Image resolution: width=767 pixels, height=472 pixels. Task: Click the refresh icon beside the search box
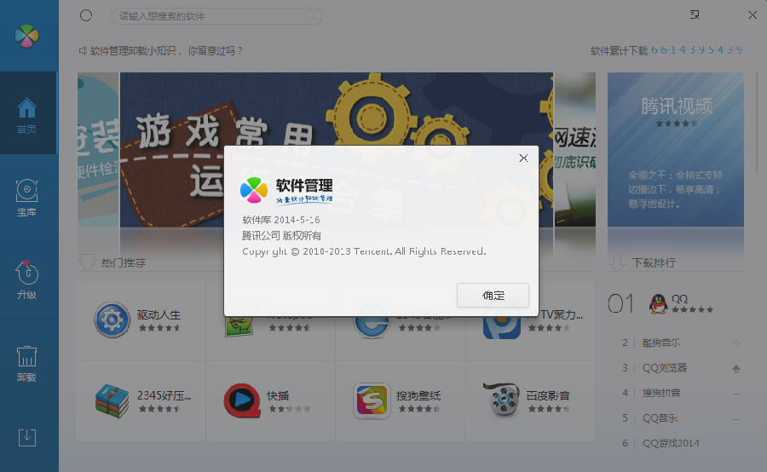[85, 15]
